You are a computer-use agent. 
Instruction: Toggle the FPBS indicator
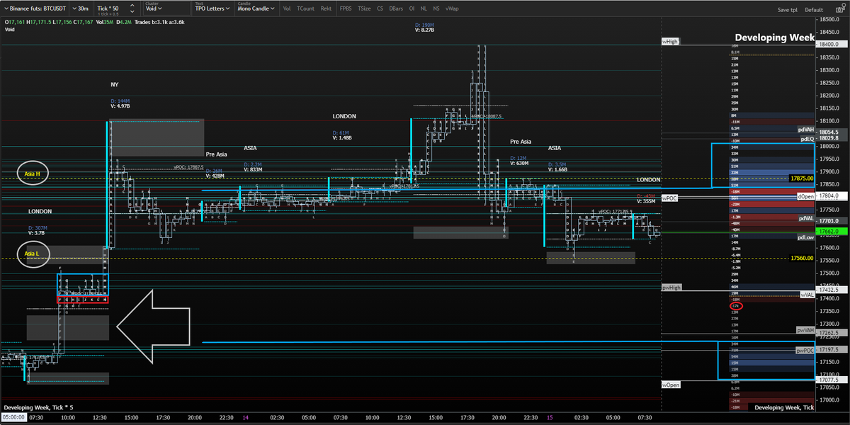click(x=345, y=8)
